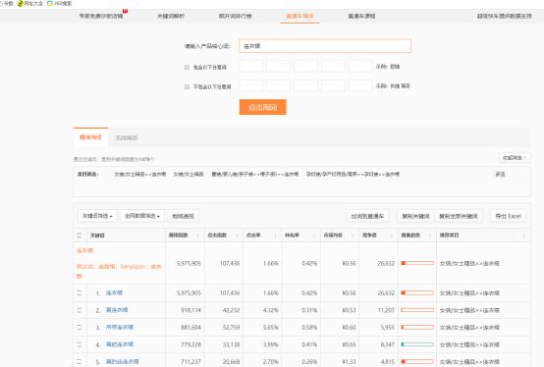Open the 网址大全 bookmark icon
The width and height of the screenshot is (544, 367).
pyautogui.click(x=20, y=4)
